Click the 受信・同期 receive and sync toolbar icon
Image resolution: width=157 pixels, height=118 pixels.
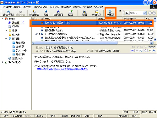tap(8, 13)
